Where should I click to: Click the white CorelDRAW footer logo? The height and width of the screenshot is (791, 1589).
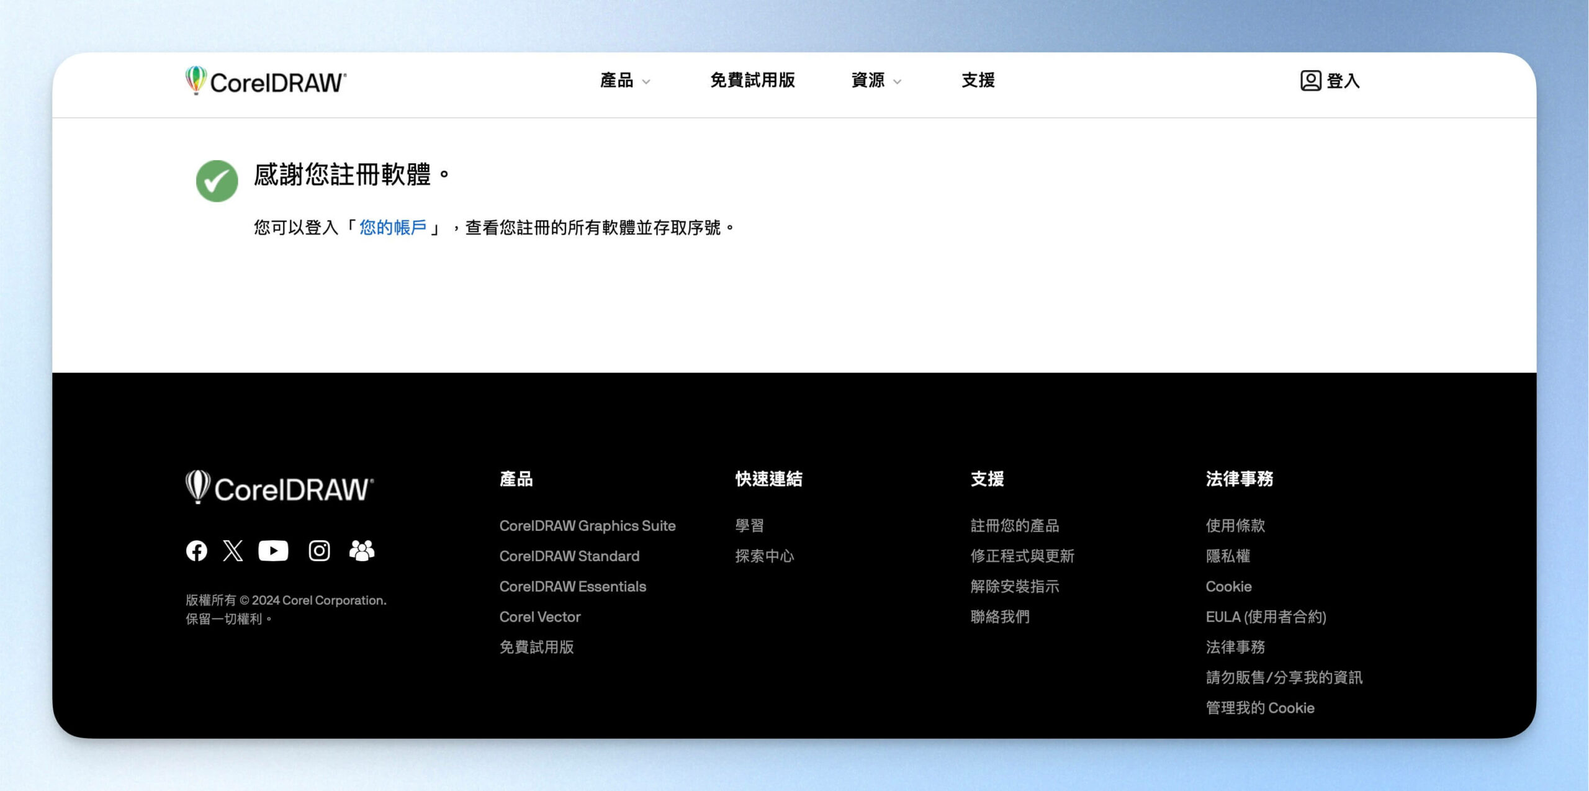tap(280, 487)
